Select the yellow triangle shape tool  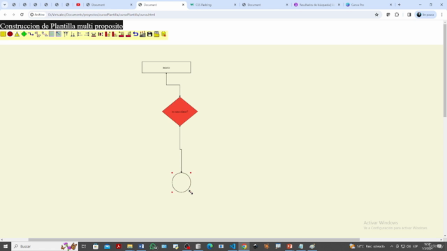[17, 34]
